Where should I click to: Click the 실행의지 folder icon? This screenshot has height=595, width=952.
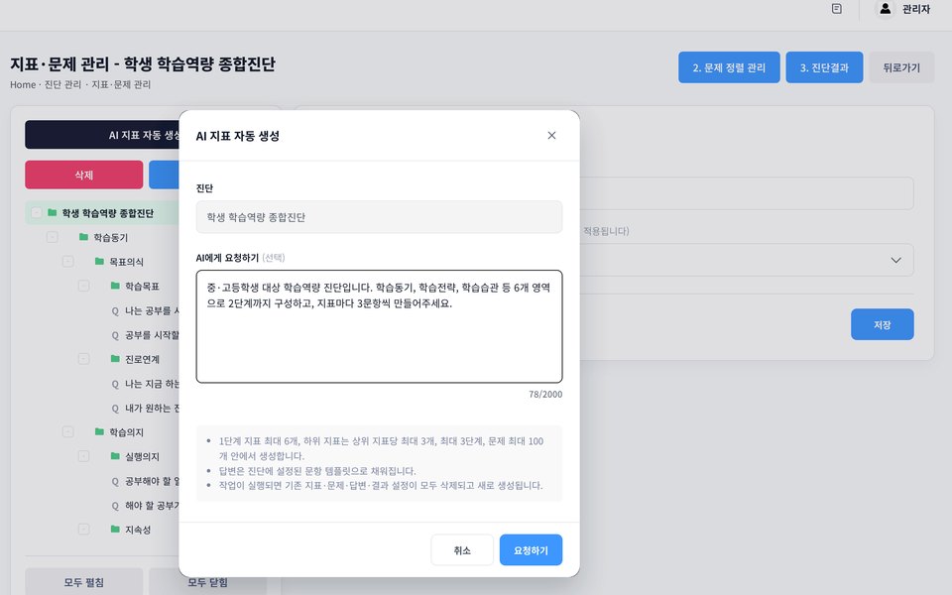tap(115, 456)
